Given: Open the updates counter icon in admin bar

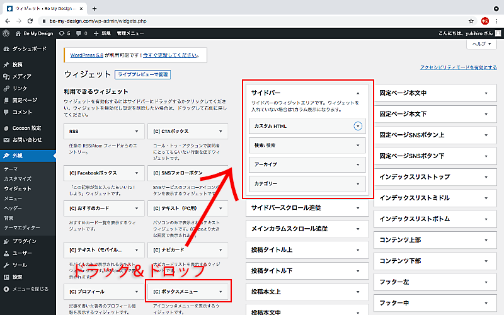Looking at the screenshot, I should 64,33.
